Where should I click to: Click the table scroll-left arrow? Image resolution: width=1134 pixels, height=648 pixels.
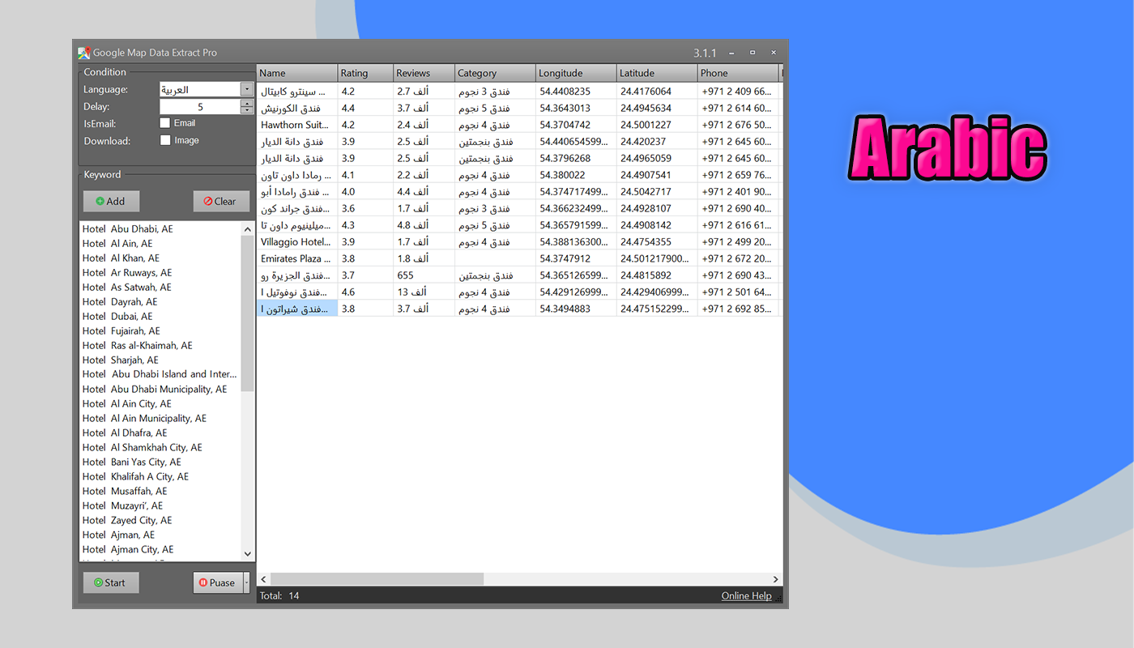click(x=263, y=579)
